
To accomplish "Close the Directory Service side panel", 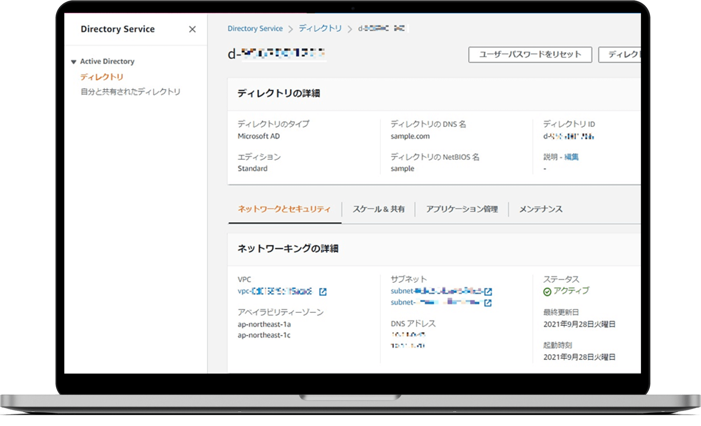I will (192, 29).
